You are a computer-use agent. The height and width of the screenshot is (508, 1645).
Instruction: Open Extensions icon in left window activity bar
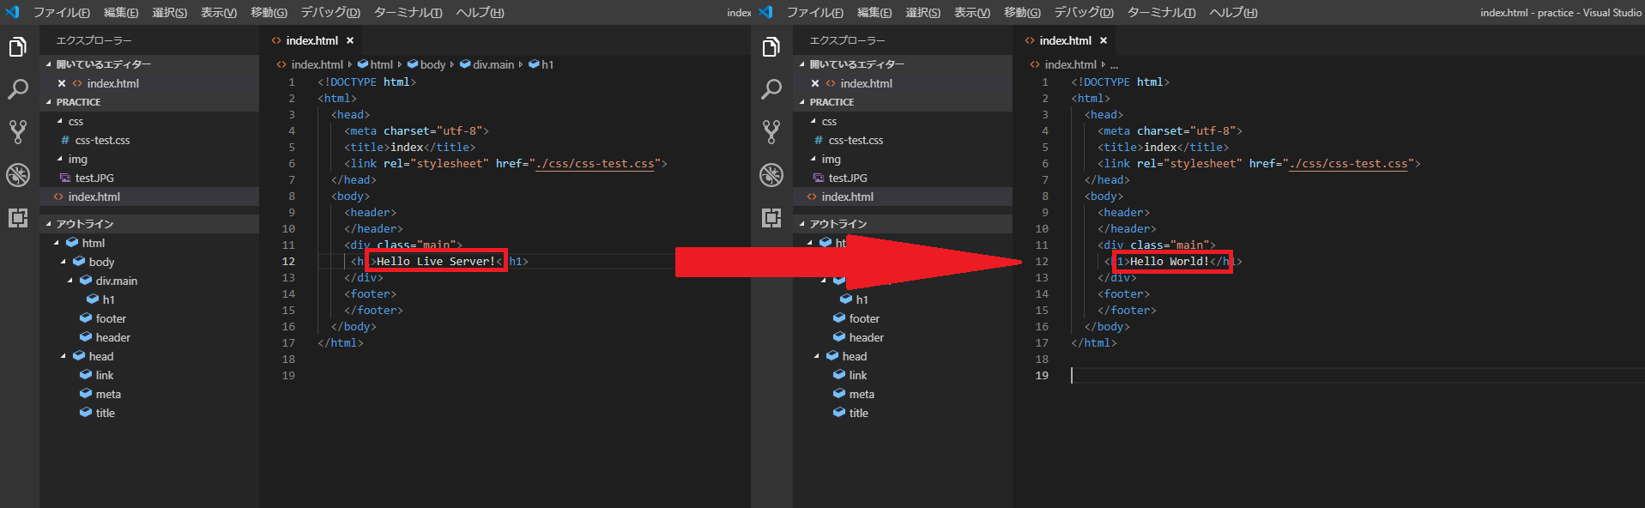(18, 218)
